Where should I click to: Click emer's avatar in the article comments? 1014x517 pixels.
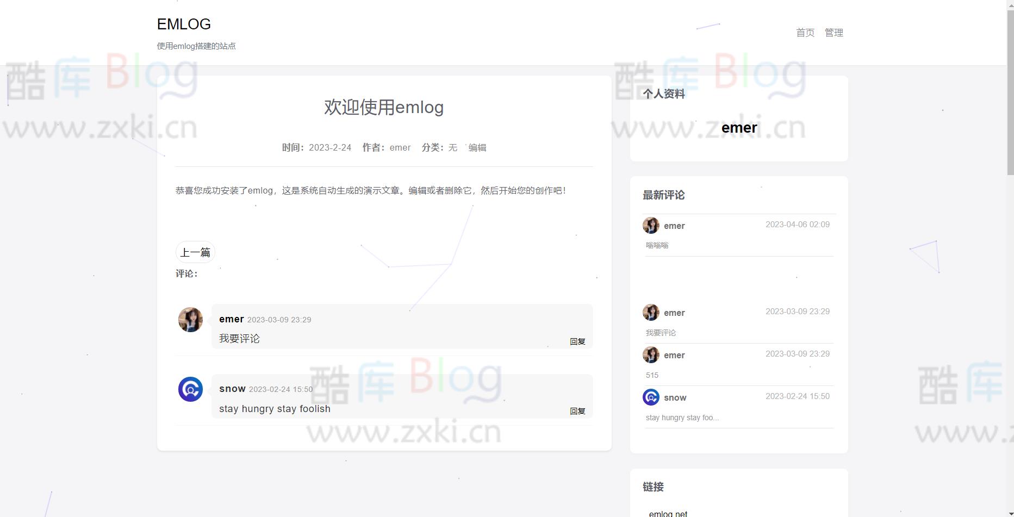click(189, 320)
